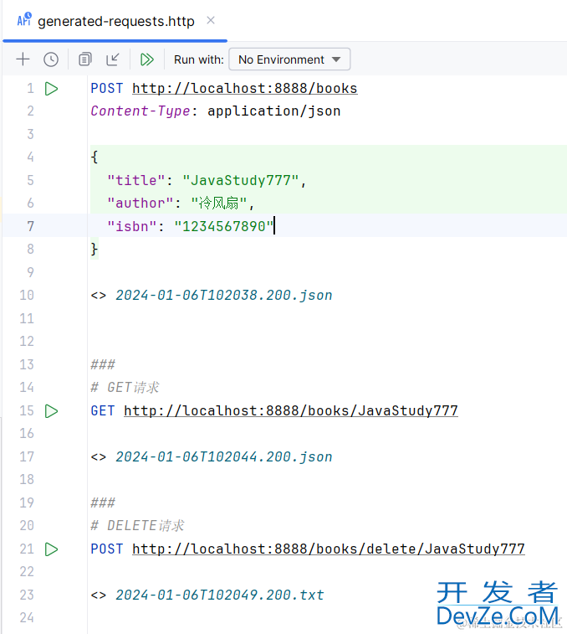Image resolution: width=567 pixels, height=634 pixels.
Task: Open response file 2024-01-06T102044.200.json
Action: tap(224, 457)
